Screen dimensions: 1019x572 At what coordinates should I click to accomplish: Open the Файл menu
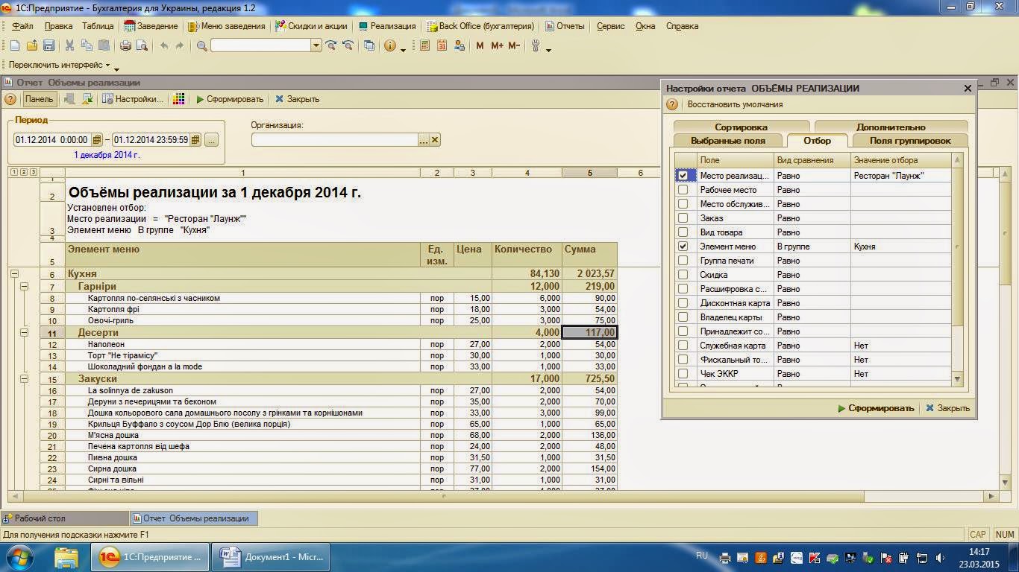22,26
